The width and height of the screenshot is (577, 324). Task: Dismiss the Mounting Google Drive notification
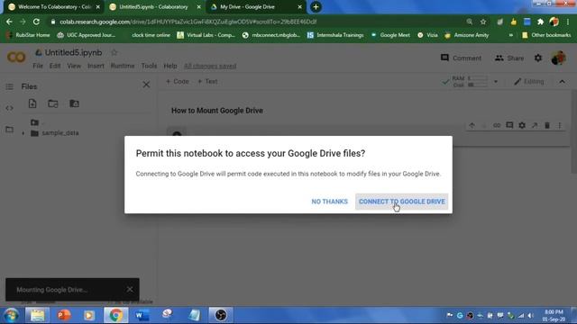tap(130, 289)
